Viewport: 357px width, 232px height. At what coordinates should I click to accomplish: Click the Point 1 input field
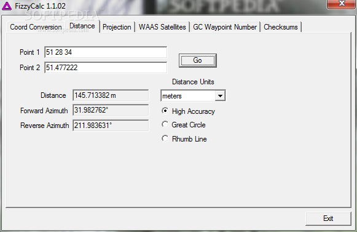tap(106, 52)
